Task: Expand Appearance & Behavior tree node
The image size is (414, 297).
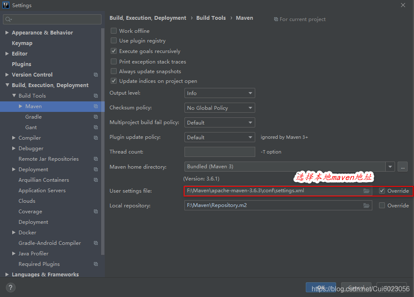Action: [x=7, y=32]
